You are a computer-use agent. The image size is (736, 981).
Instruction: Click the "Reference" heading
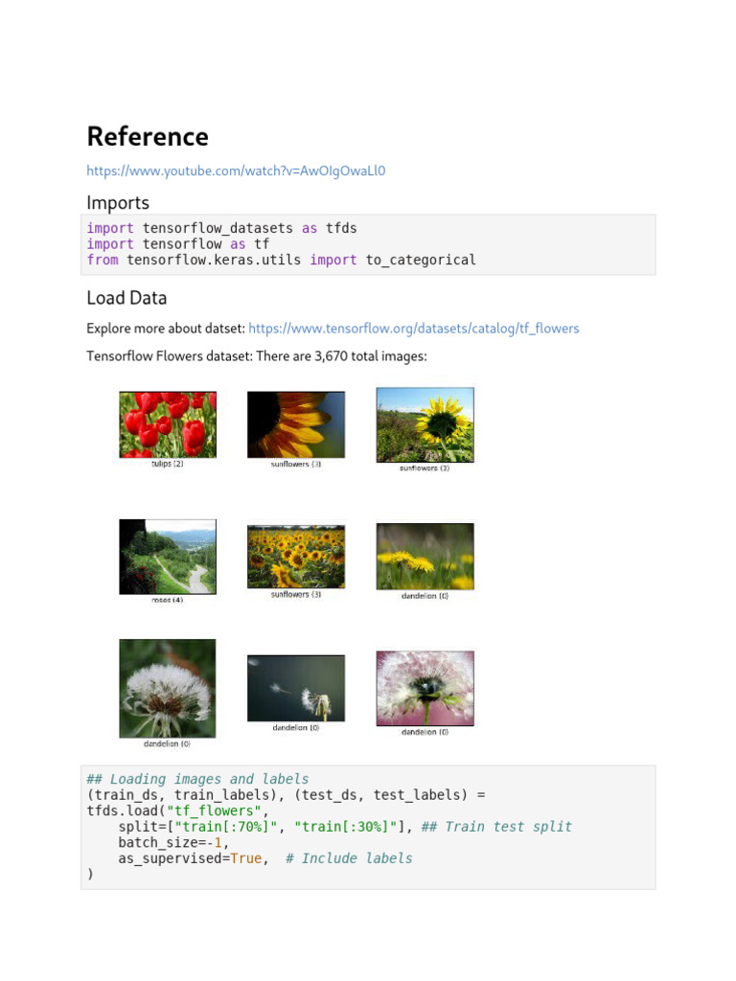148,136
